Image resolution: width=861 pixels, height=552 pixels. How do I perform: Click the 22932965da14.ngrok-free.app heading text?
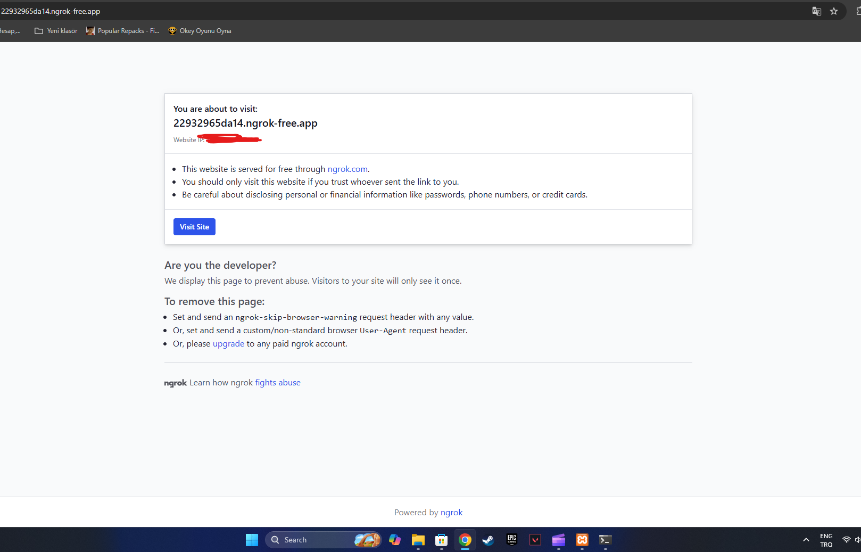(x=245, y=123)
